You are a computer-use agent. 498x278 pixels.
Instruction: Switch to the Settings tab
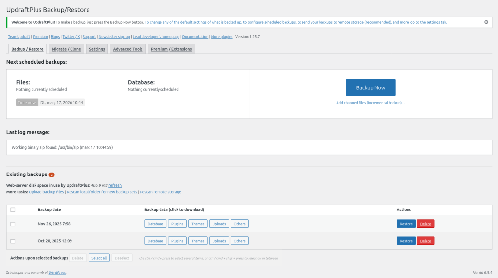(97, 49)
